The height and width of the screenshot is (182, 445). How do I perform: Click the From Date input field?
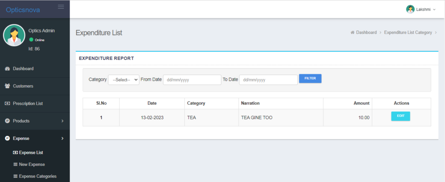point(192,80)
